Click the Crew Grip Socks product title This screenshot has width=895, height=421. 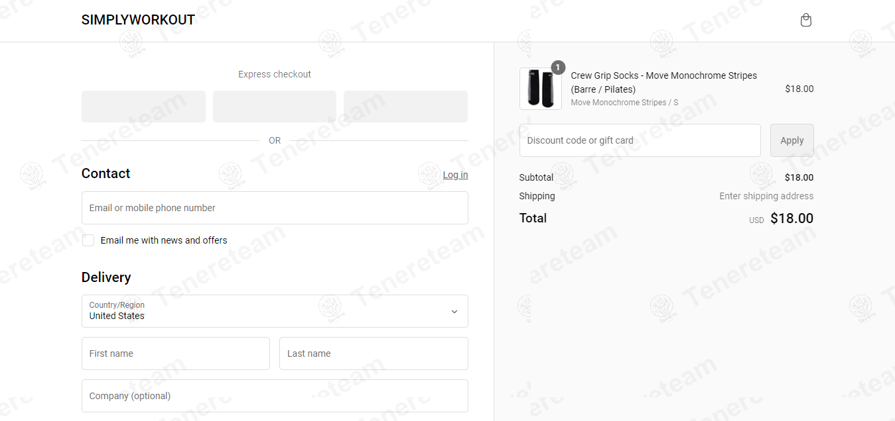tap(663, 82)
